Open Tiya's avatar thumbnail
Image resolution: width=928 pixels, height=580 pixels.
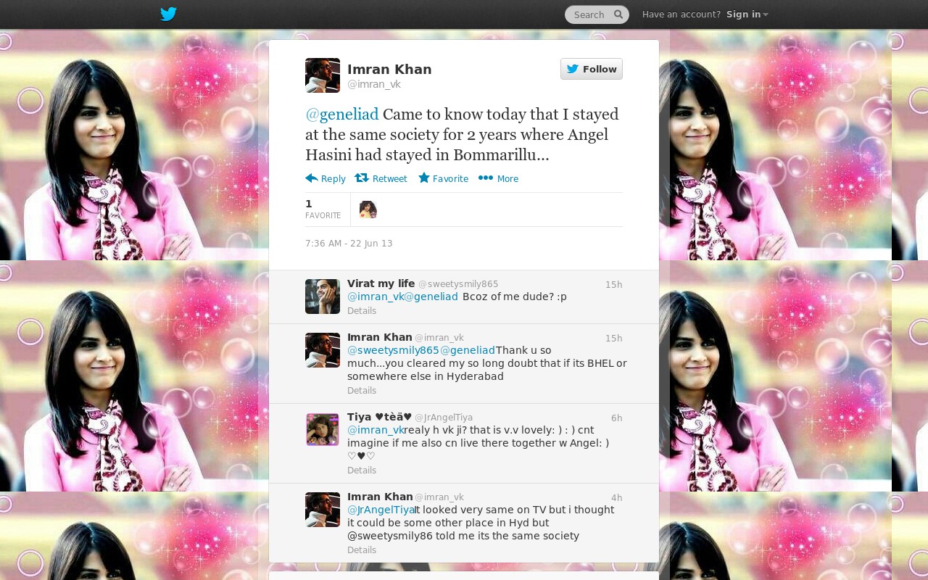coord(323,430)
